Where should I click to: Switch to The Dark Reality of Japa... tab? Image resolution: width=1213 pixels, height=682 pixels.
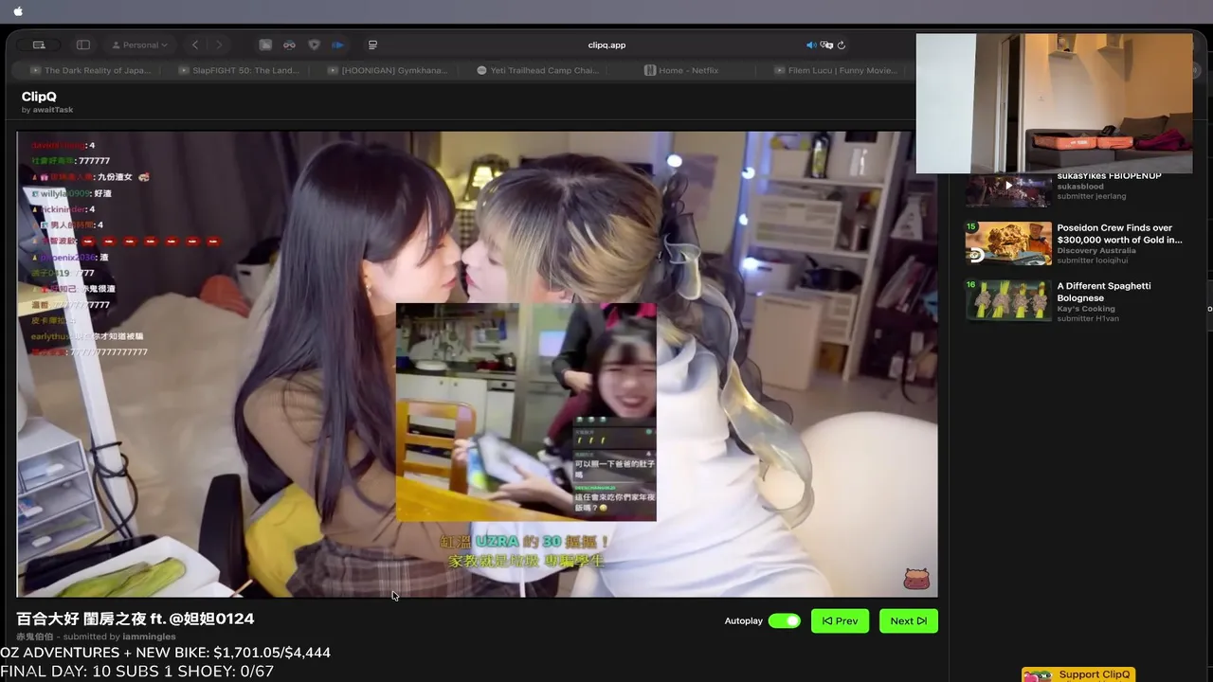click(90, 70)
